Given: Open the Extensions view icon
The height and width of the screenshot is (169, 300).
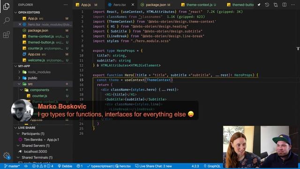Looking at the screenshot, I should coord(6,35).
